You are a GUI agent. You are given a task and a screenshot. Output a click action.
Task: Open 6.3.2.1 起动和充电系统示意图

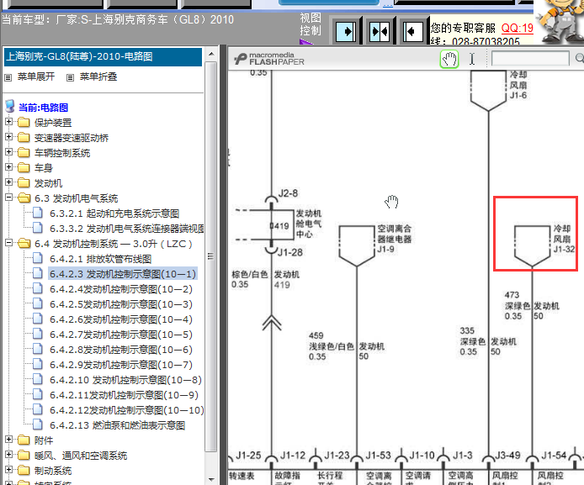[x=114, y=214]
